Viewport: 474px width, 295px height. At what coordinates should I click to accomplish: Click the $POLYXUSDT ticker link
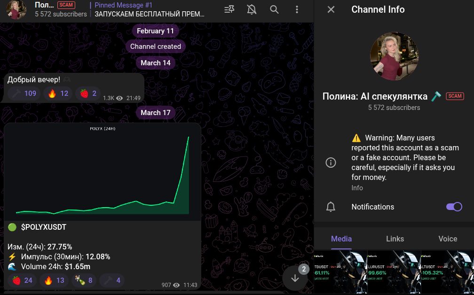pos(44,227)
